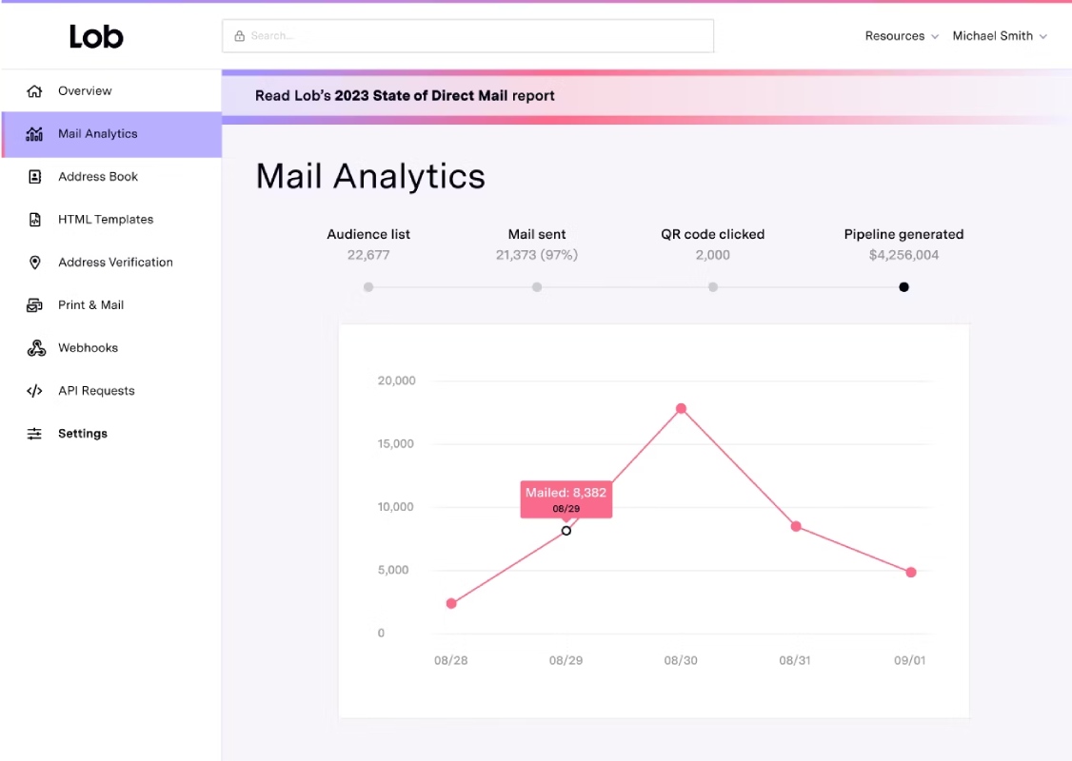Select the Pipeline generated black dot
1072x761 pixels.
coord(903,287)
